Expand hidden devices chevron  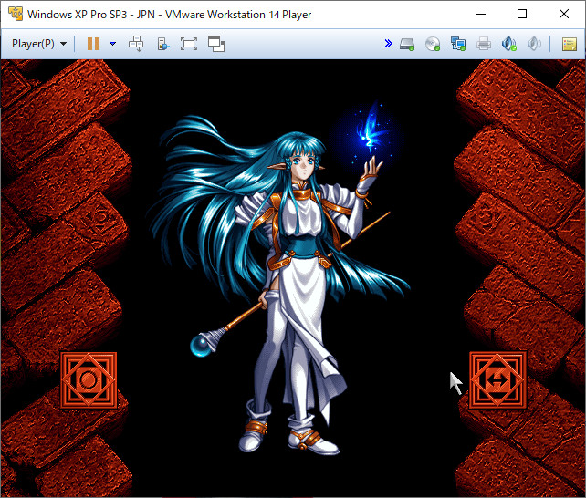click(x=388, y=43)
